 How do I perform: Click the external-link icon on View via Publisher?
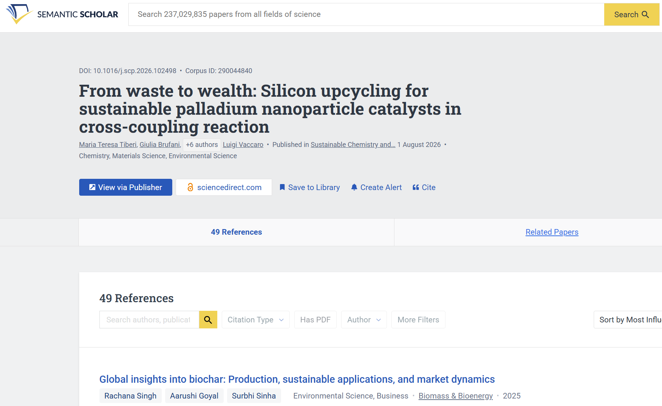92,187
